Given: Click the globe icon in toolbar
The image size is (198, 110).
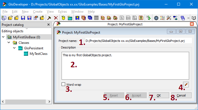Looking at the screenshot, I should [x=156, y=18].
